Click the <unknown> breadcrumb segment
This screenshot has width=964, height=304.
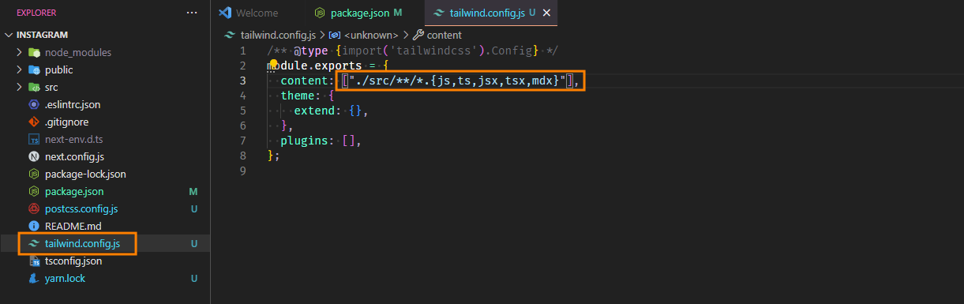(x=371, y=35)
